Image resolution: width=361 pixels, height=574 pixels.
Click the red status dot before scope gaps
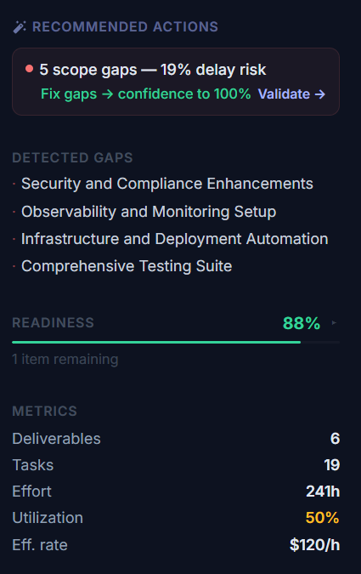click(29, 69)
